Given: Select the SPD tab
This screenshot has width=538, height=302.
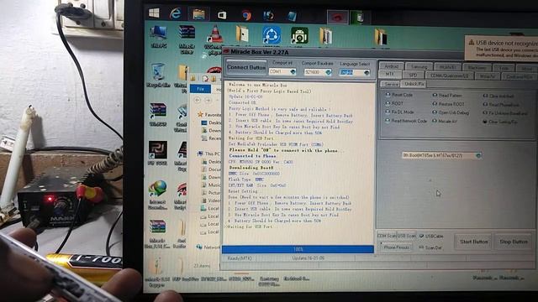Looking at the screenshot, I should (413, 75).
